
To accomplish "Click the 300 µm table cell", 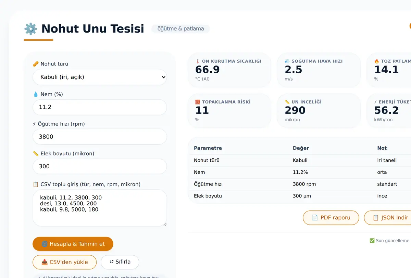I will (x=302, y=196).
